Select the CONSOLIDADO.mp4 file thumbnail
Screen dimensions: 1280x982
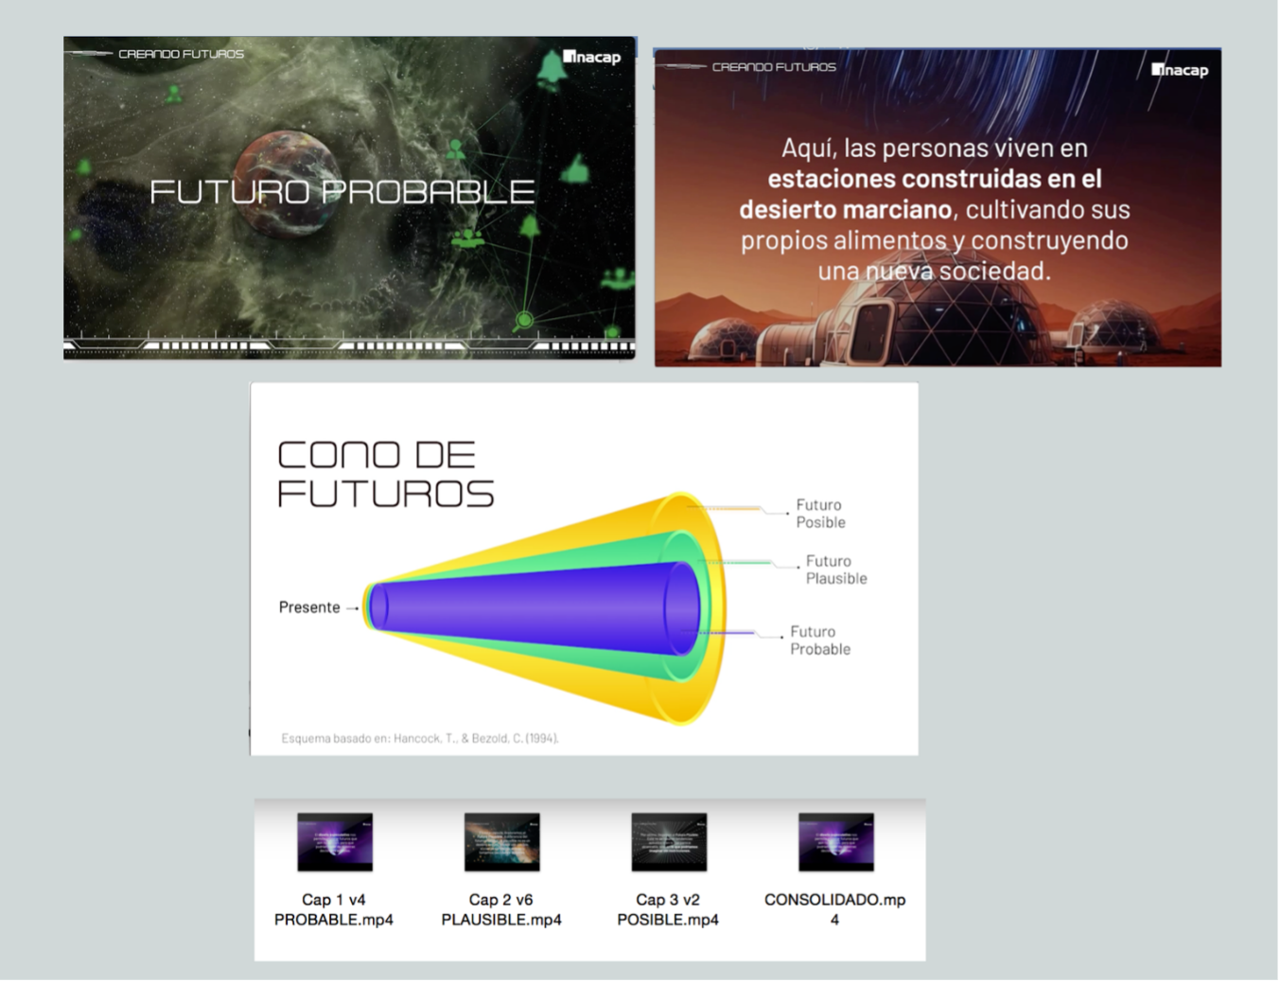(x=835, y=842)
